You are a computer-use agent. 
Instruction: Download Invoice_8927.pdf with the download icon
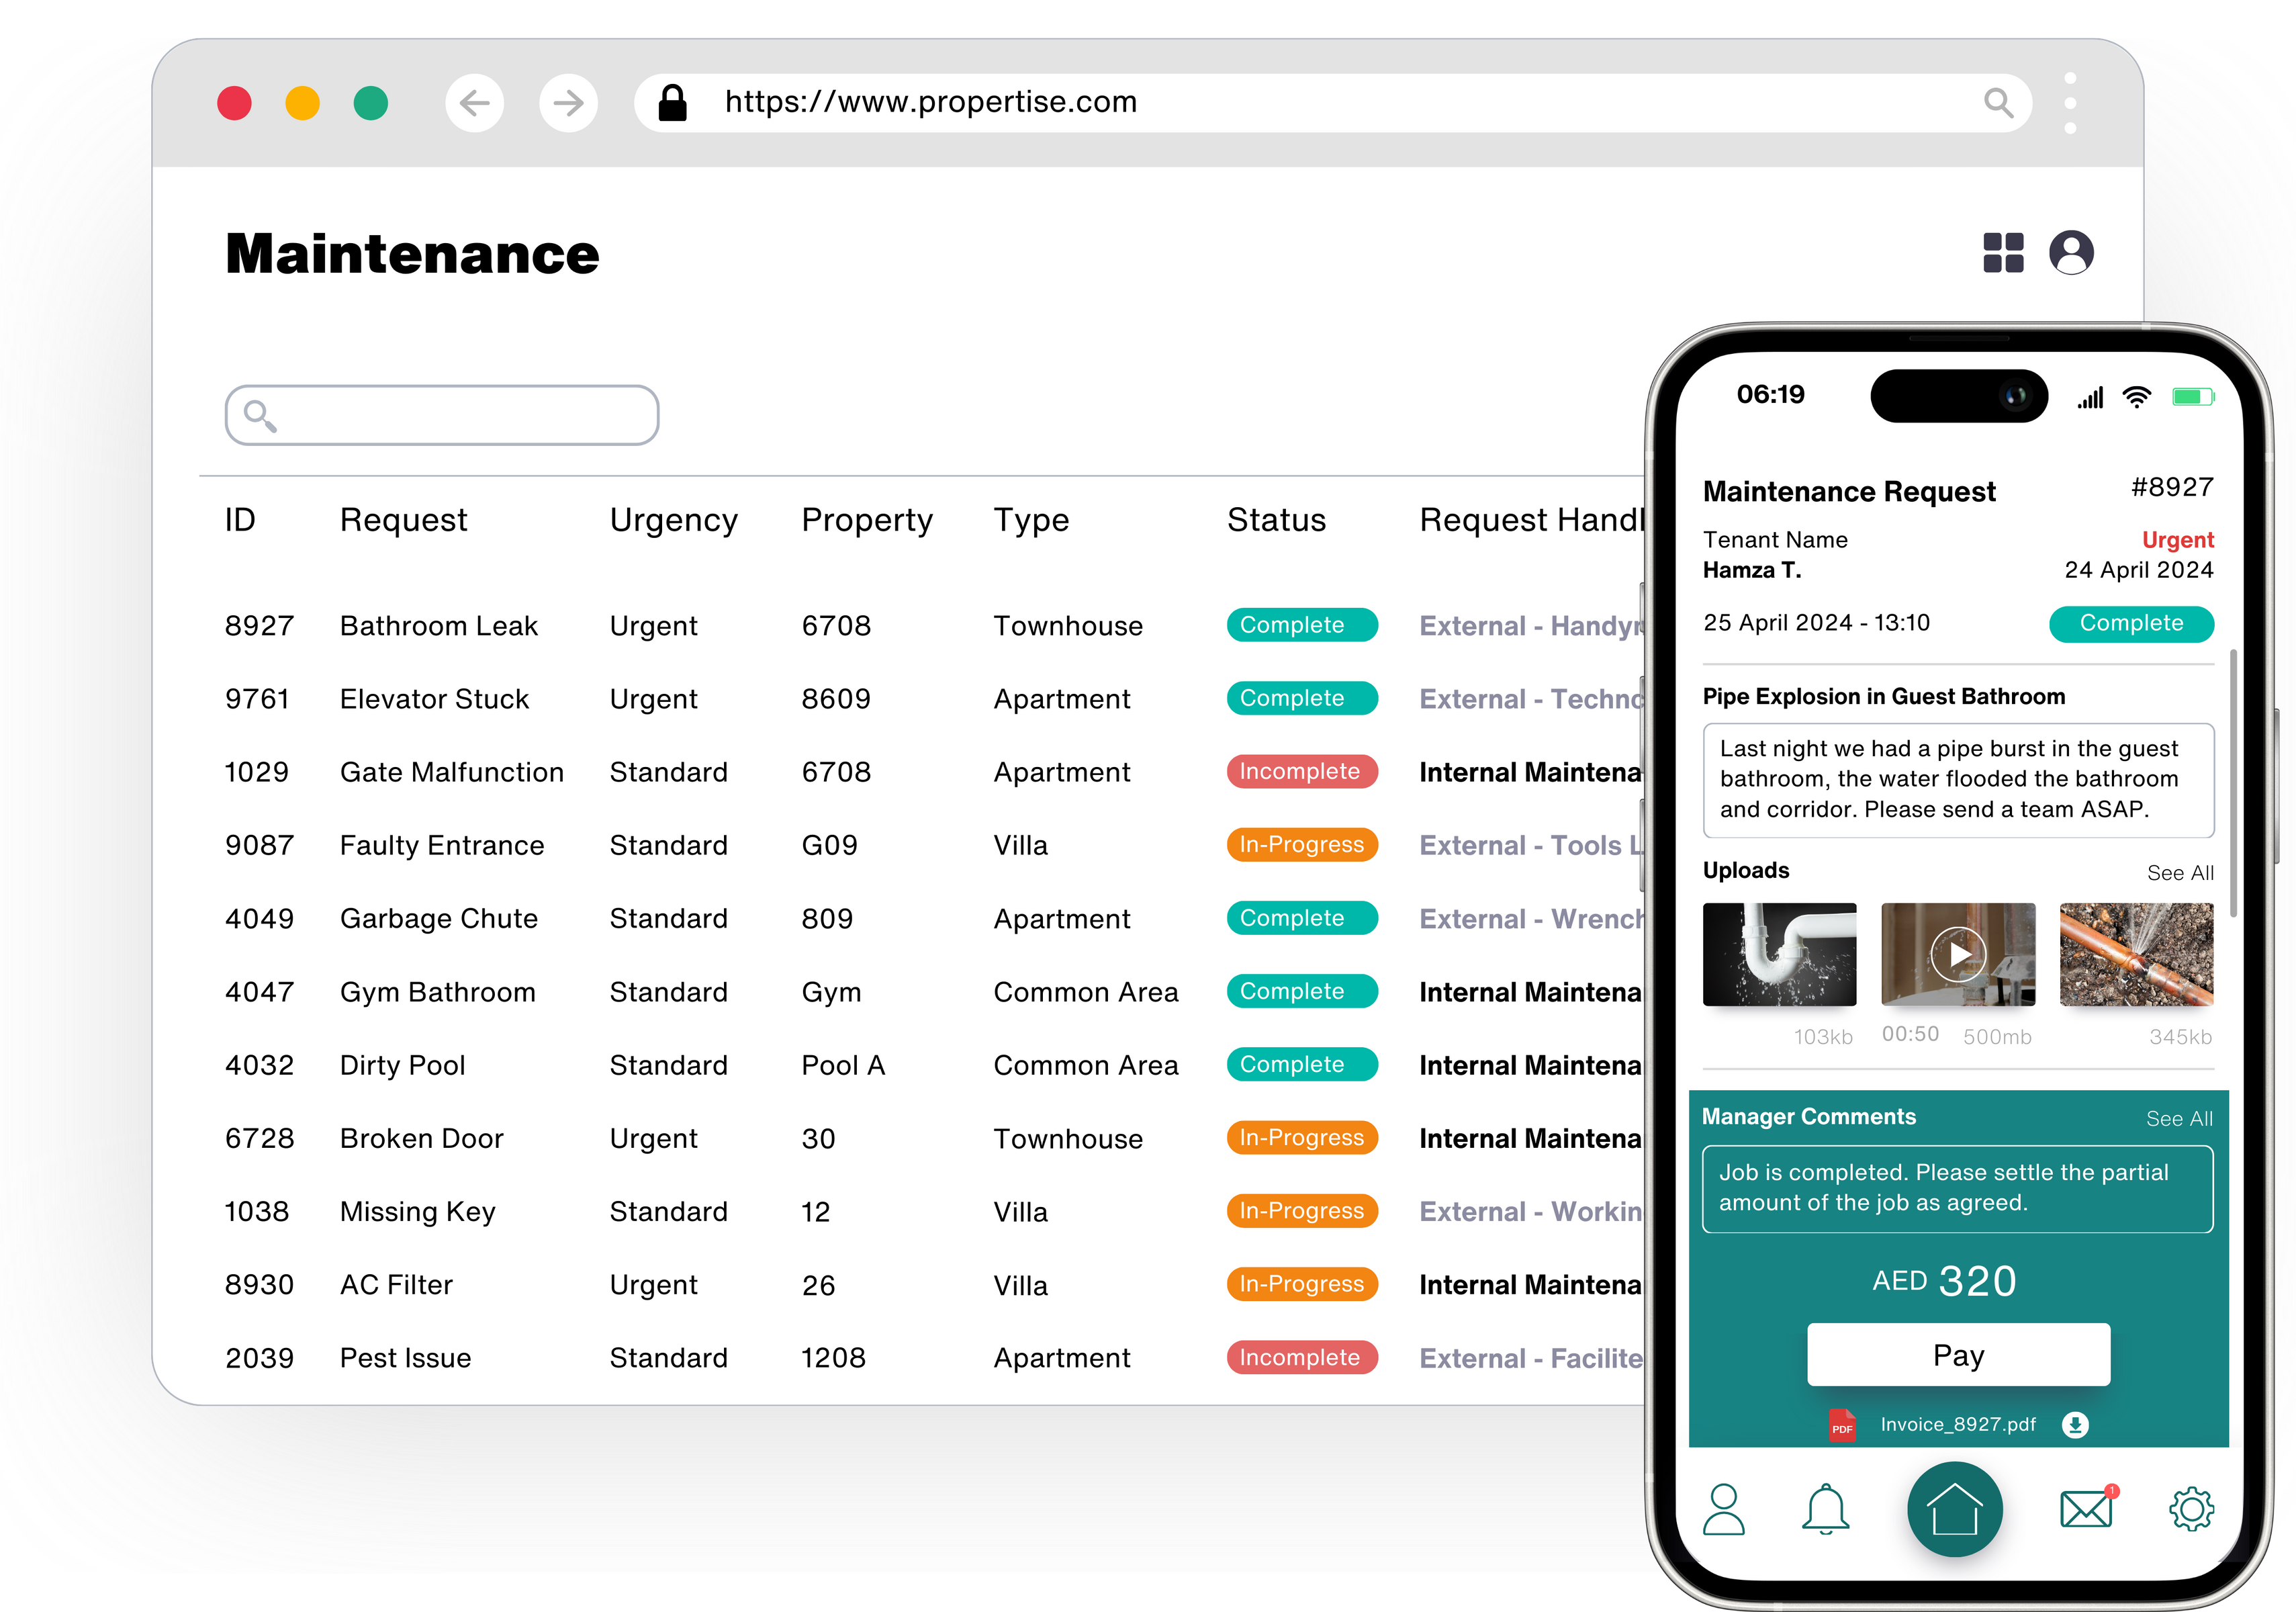coord(2075,1425)
